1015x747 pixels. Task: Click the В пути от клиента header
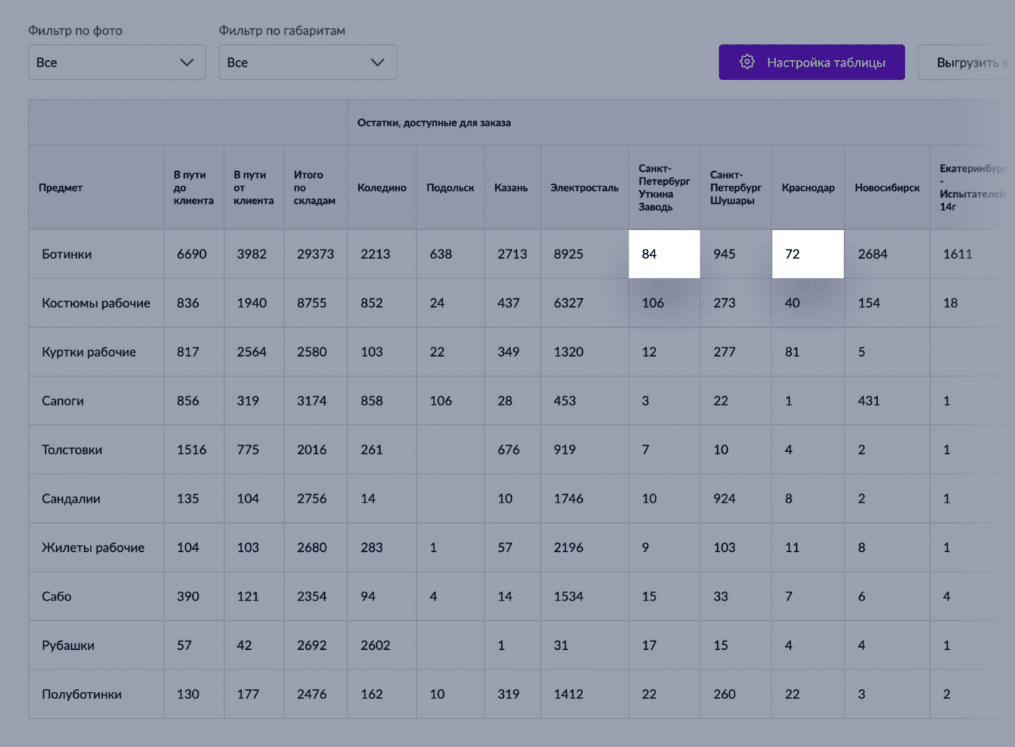253,188
